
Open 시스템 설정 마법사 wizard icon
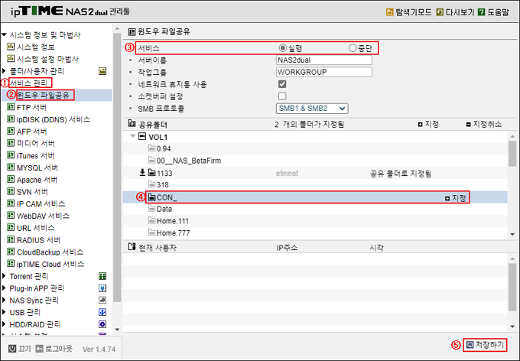[11, 58]
